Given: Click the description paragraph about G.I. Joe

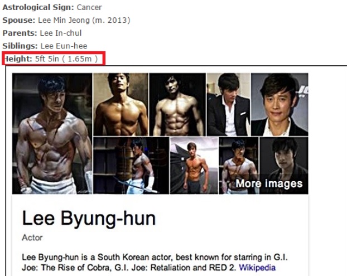Looking at the screenshot, I should 155,262.
